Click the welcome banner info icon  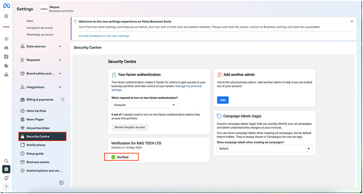(x=76, y=21)
